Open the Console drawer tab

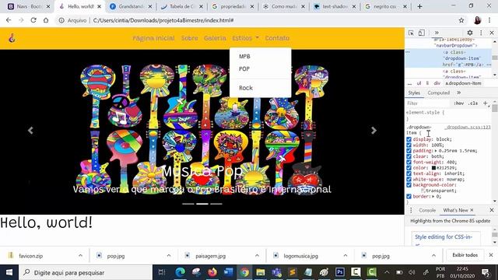point(427,210)
